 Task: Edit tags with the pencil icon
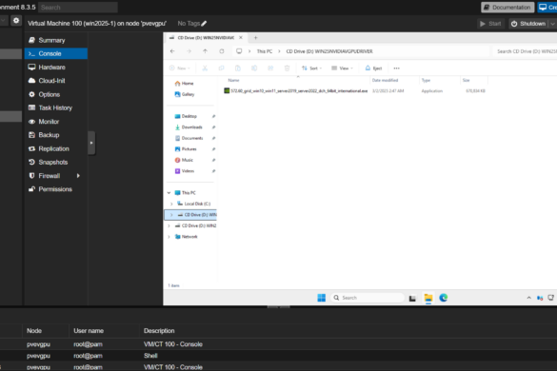click(204, 24)
